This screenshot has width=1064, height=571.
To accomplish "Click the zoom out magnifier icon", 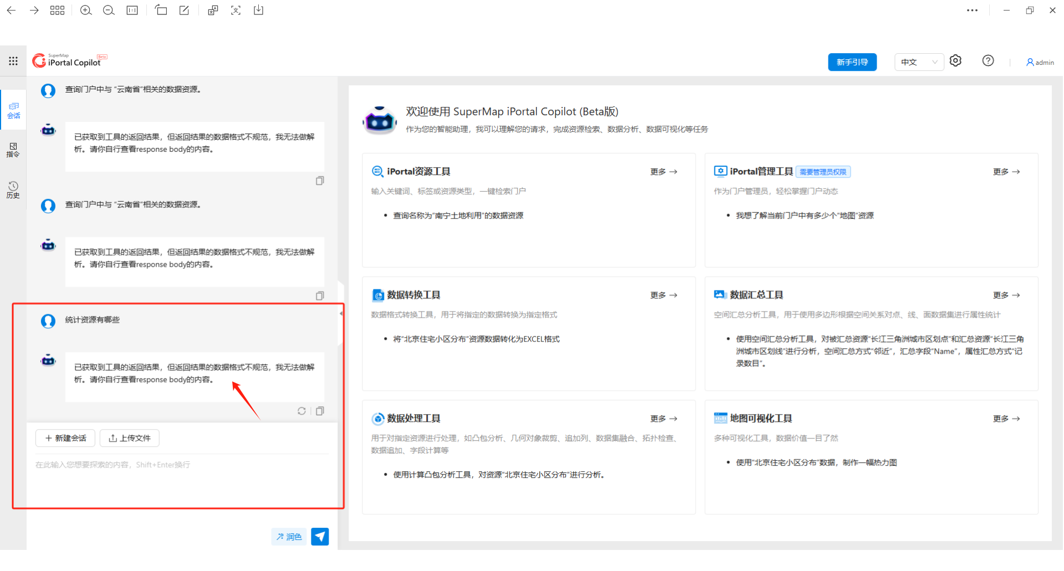I will tap(109, 11).
